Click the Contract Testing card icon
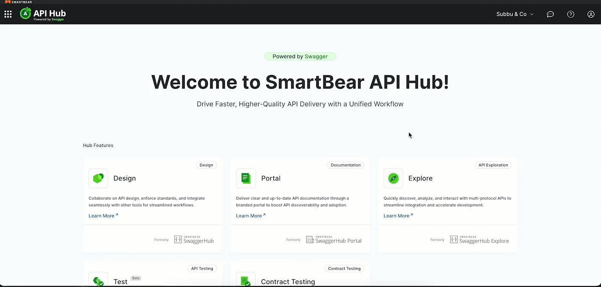Image resolution: width=601 pixels, height=287 pixels. click(246, 280)
